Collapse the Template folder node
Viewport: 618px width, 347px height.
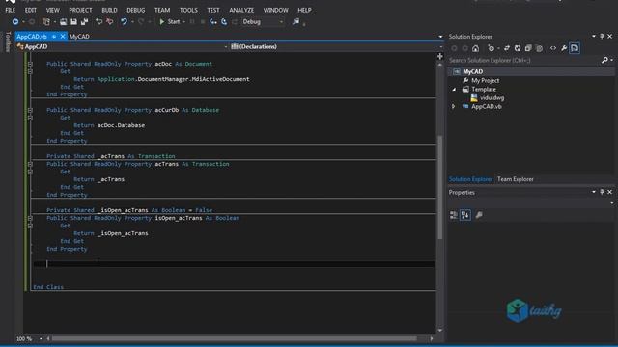454,90
